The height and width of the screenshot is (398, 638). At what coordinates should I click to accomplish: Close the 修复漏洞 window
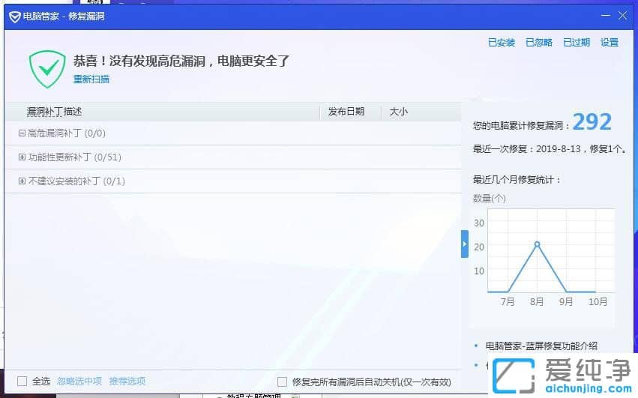click(x=622, y=16)
